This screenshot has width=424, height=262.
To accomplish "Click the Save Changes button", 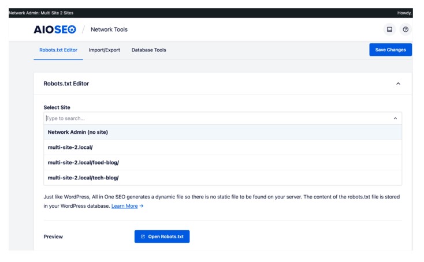I will pos(390,50).
